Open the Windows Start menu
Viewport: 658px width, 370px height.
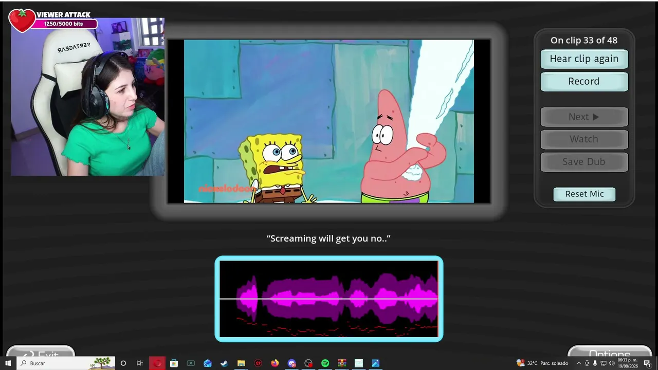click(x=8, y=363)
